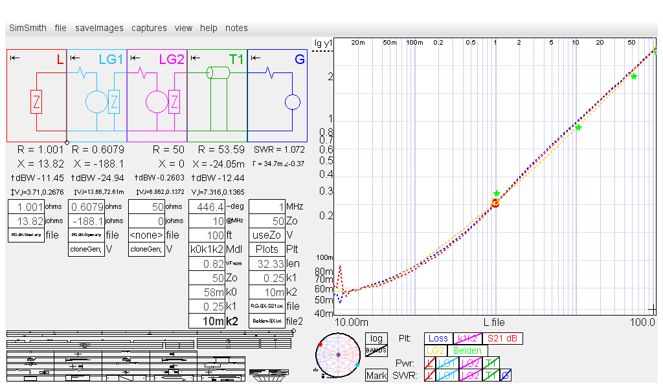Click the arrow icon in the LG2 block
663x388 pixels.
tap(135, 58)
